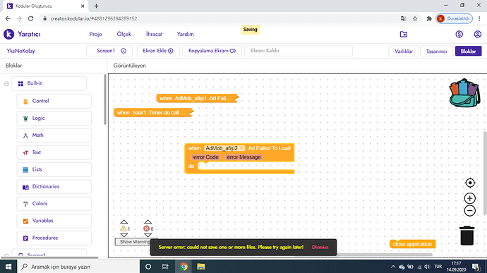Select the close application block
Screen dimensions: 487x273
[412, 244]
